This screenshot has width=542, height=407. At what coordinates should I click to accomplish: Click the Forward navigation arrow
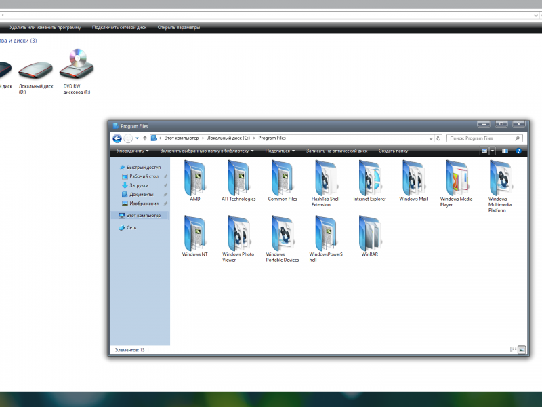coord(128,138)
